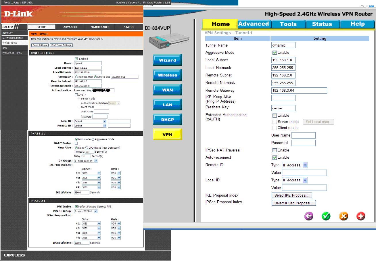
Task: Enable the XAUTH checkbox
Action: coord(76,95)
